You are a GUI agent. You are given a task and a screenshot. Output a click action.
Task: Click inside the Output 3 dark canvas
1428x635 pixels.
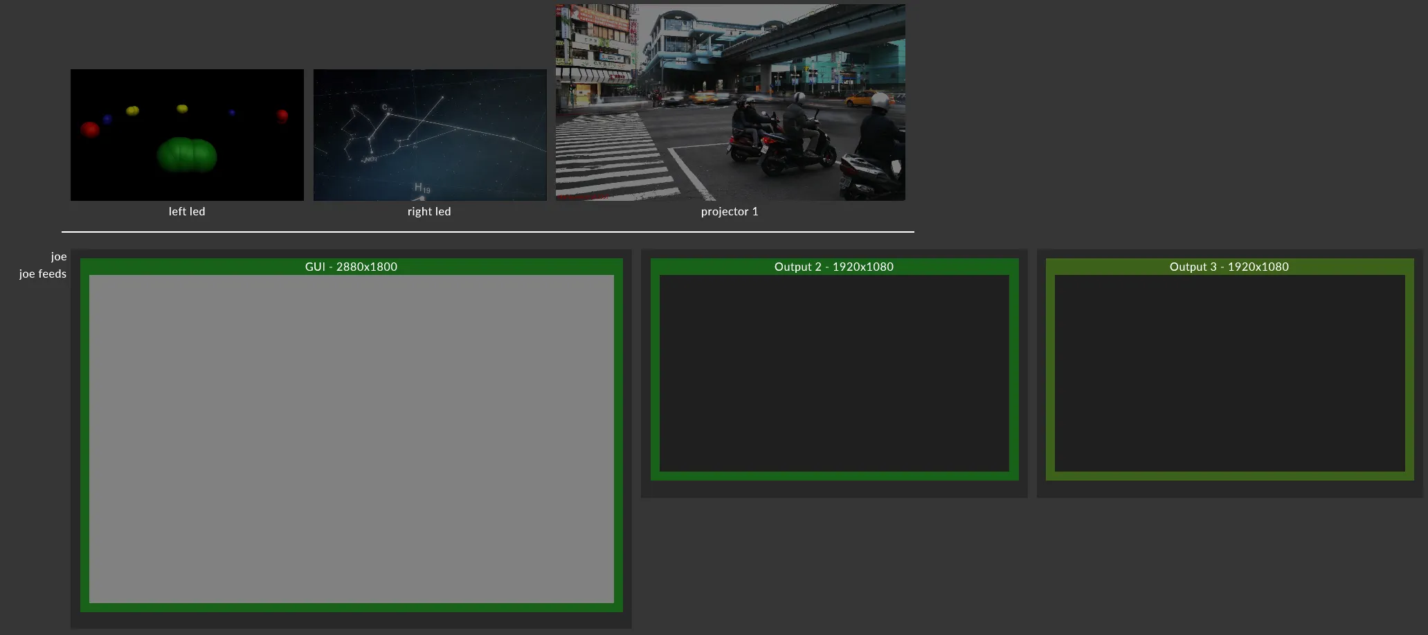(x=1229, y=373)
